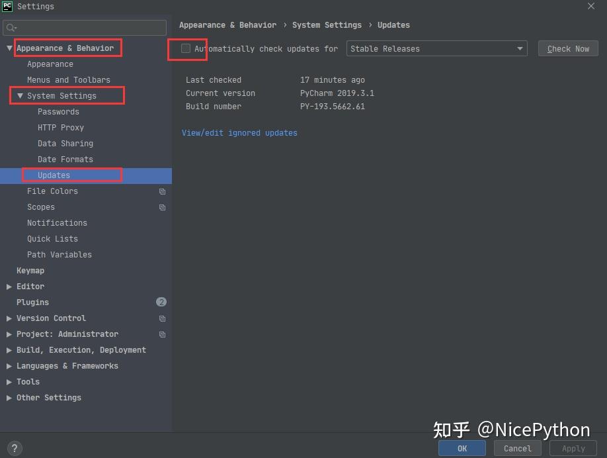Focus the settings search field
The image size is (607, 458).
click(85, 28)
